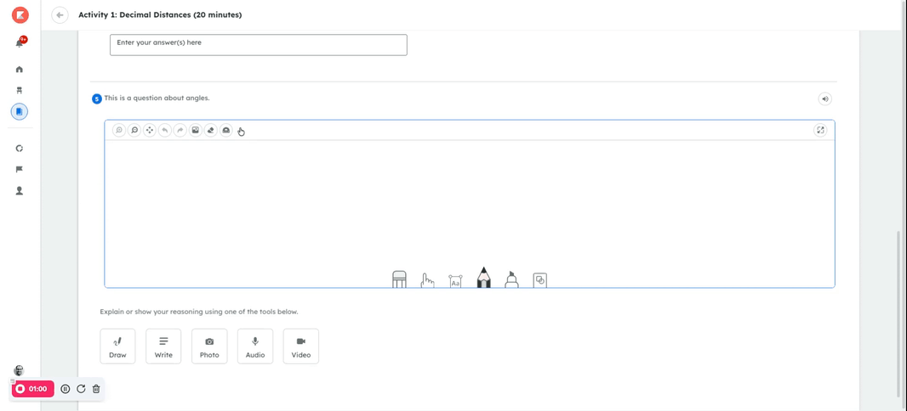Viewport: 907px width, 411px height.
Task: Redo the canvas action
Action: [x=180, y=131]
